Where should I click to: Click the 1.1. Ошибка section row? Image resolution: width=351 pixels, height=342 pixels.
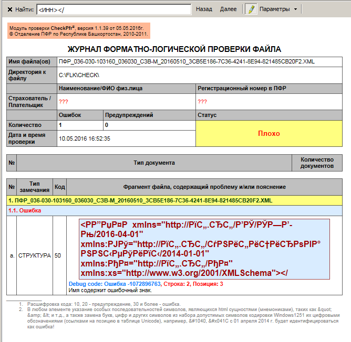click(x=175, y=210)
